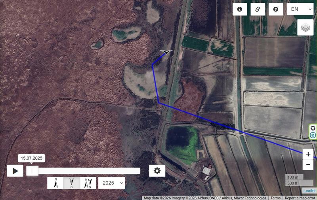
Task: Click the timeline slider track
Action: coord(83,171)
